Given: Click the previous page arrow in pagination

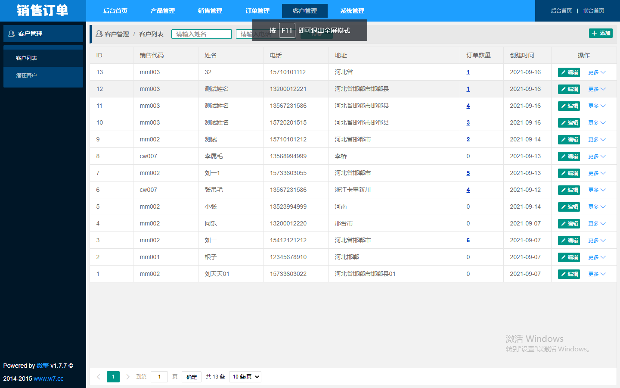Looking at the screenshot, I should click(98, 376).
